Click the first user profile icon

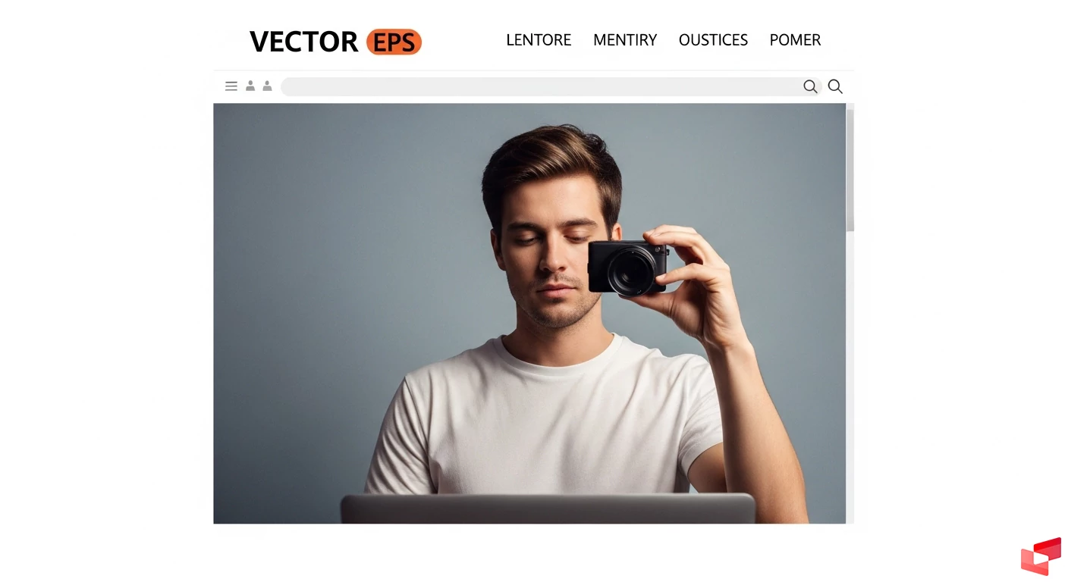coord(250,86)
